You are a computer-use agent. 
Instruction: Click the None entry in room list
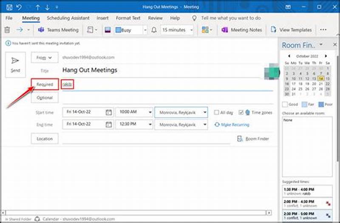[x=288, y=120]
